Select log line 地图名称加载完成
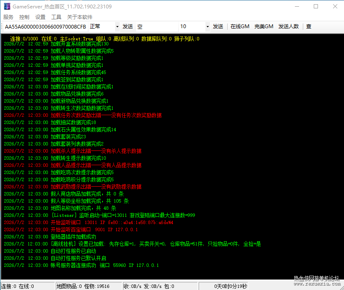The width and height of the screenshot is (344, 290). coord(60,208)
